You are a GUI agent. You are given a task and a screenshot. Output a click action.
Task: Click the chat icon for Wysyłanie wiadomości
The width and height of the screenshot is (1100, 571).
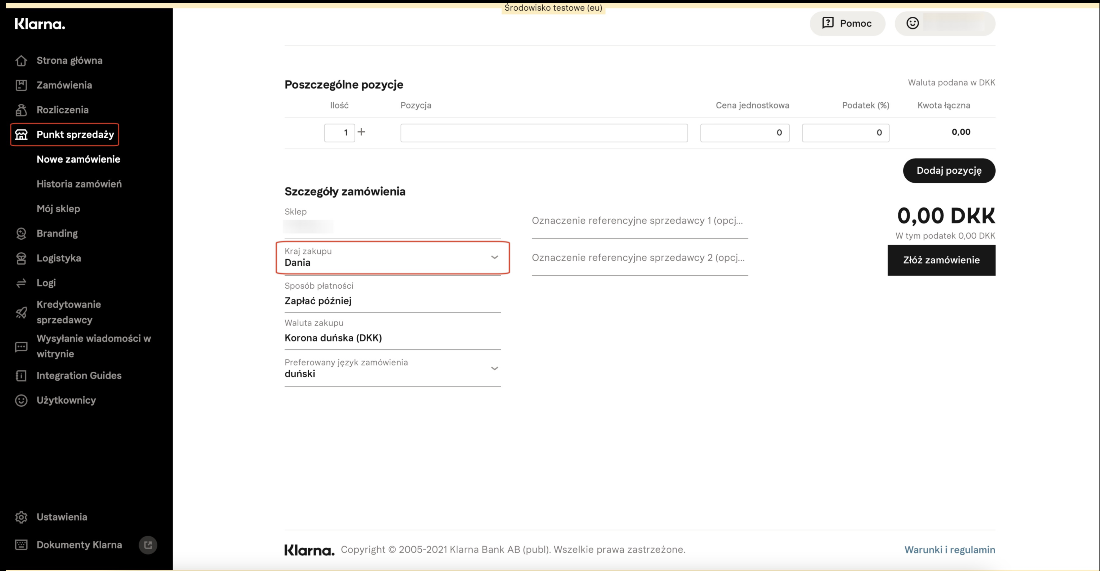(x=21, y=346)
